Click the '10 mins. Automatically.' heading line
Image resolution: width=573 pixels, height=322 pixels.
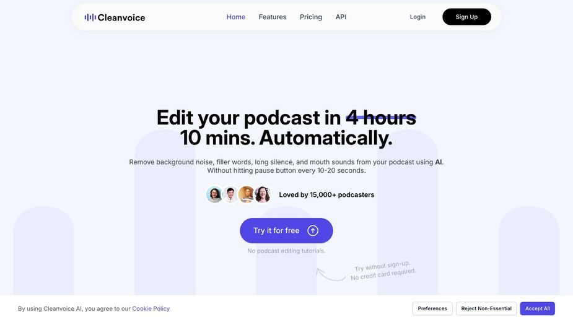click(286, 138)
